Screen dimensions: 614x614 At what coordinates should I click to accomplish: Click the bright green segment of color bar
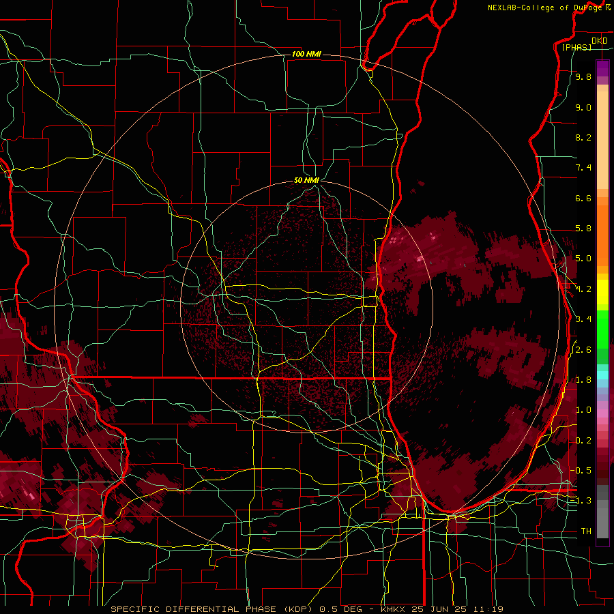602,329
